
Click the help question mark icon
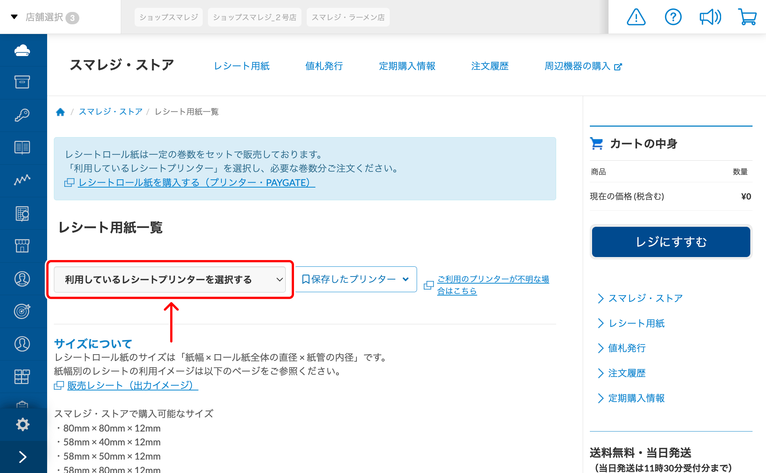click(673, 16)
